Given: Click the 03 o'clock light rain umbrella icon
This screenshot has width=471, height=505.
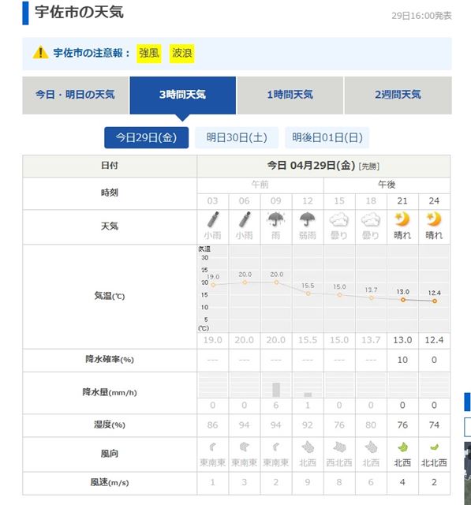Looking at the screenshot, I should pos(213,219).
